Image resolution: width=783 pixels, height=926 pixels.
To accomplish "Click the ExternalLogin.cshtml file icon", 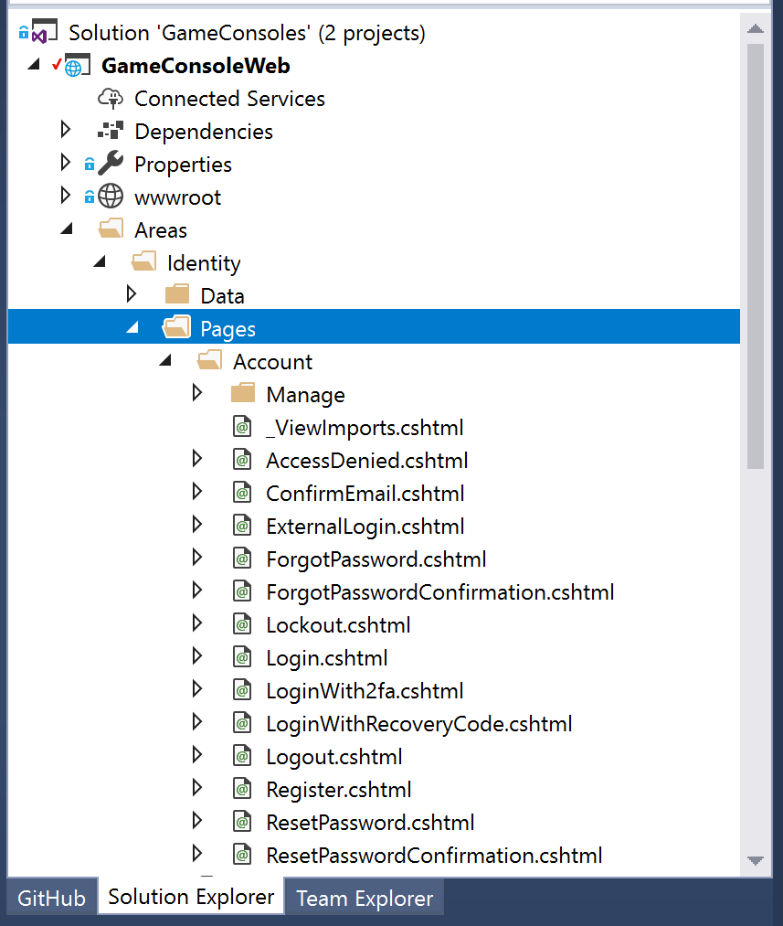I will pos(242,526).
